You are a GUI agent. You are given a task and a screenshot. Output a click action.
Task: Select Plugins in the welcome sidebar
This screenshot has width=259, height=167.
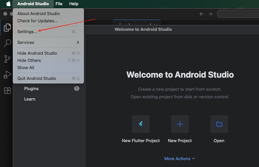pos(31,88)
